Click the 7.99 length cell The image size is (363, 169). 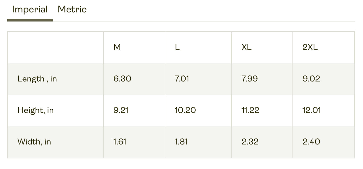[249, 79]
